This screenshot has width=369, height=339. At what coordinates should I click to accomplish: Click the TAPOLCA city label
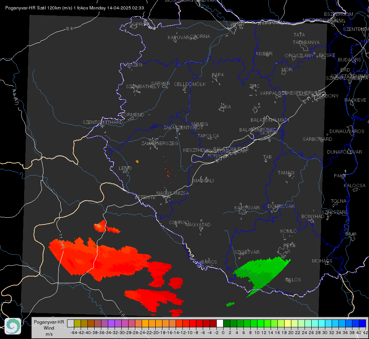(208, 136)
